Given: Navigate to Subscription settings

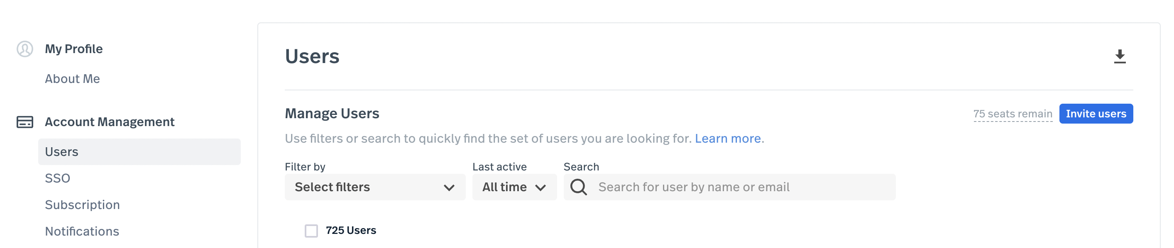Looking at the screenshot, I should pos(82,205).
